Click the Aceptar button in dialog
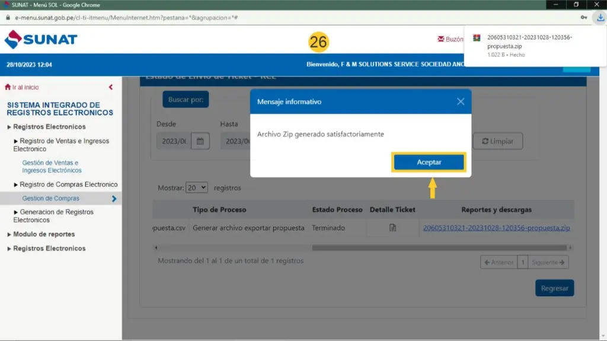The height and width of the screenshot is (341, 607). (x=429, y=162)
